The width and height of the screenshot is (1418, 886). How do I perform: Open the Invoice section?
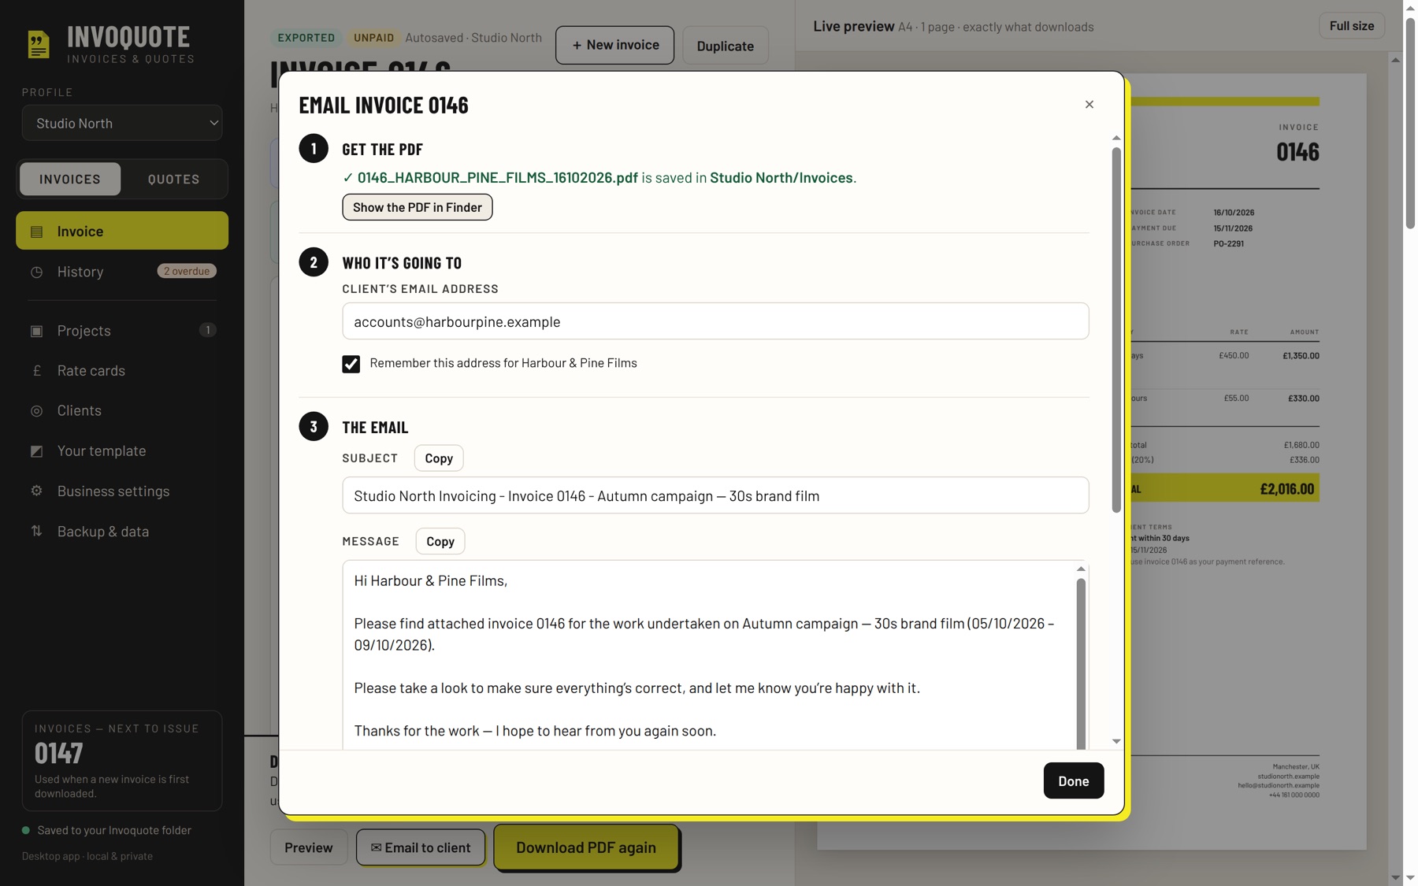point(122,231)
